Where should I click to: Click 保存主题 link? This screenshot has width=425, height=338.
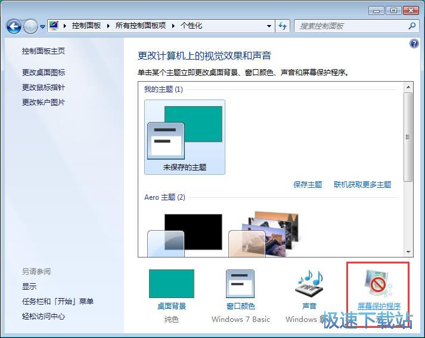[308, 185]
